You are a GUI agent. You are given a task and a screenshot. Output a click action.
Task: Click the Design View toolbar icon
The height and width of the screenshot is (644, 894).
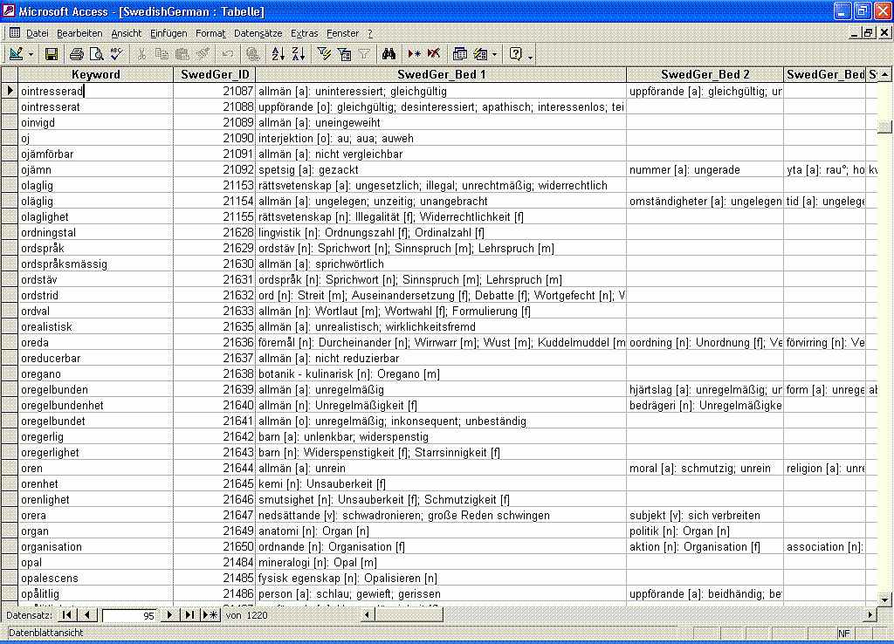point(16,54)
